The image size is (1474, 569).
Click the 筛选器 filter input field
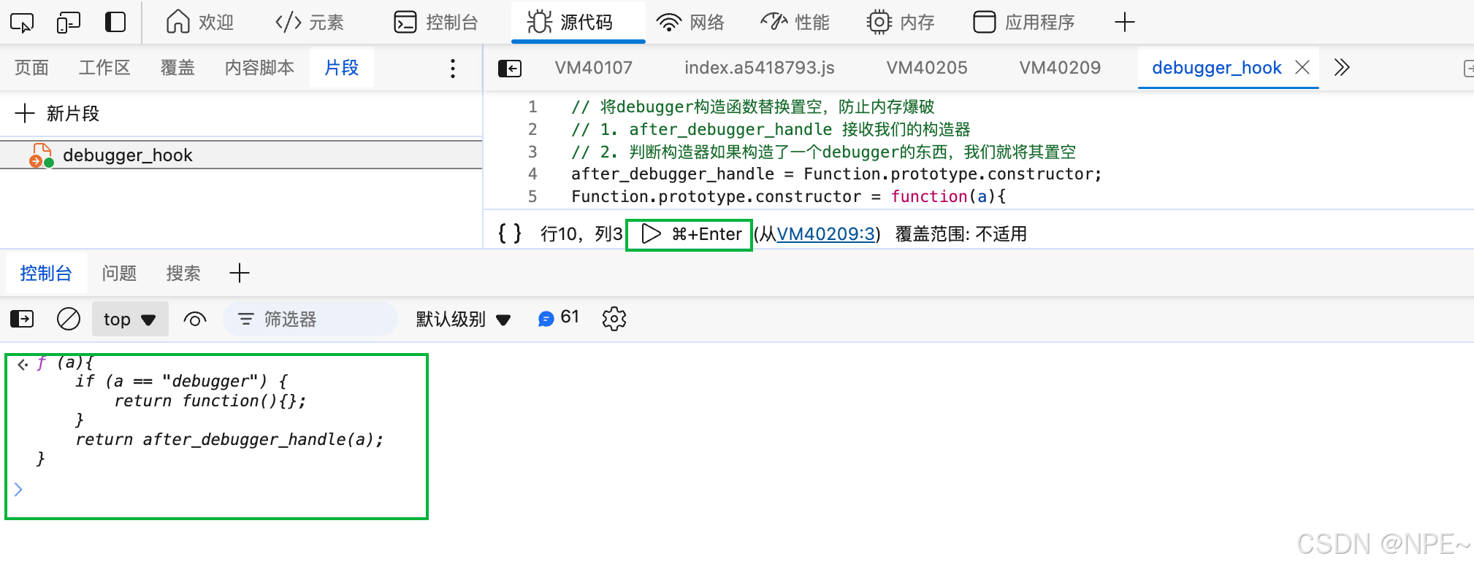tap(314, 320)
